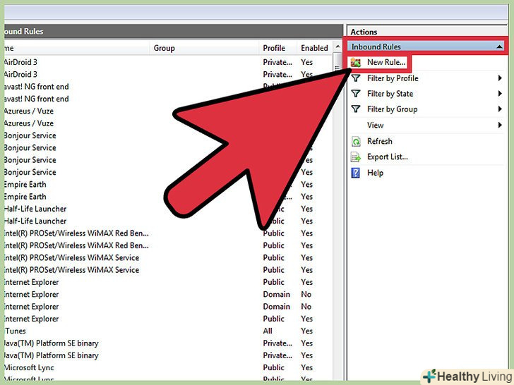Screen dimensions: 514x385
Task: Click the Export List icon
Action: (x=356, y=157)
